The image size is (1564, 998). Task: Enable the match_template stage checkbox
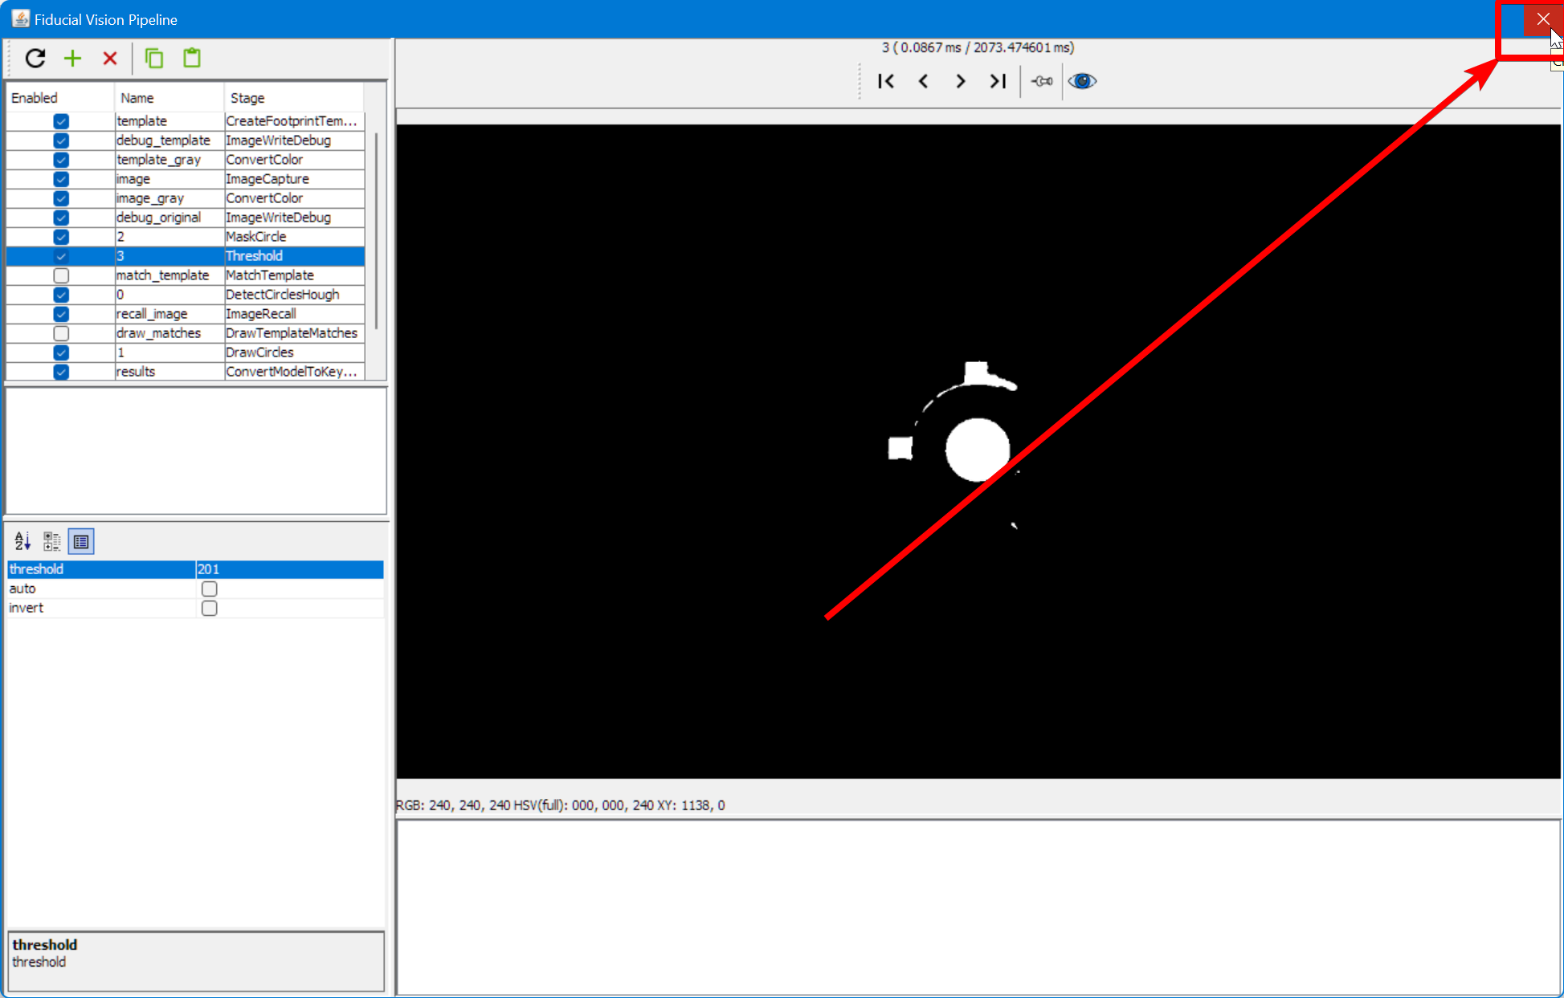pos(61,275)
